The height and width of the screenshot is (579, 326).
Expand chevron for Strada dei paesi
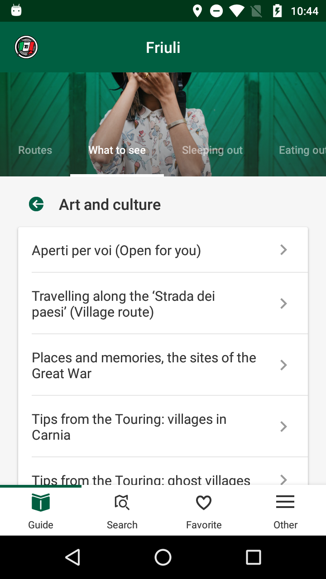pyautogui.click(x=283, y=304)
